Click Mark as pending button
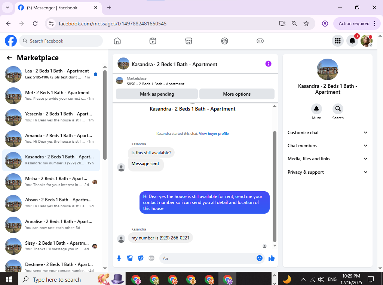 tap(157, 94)
